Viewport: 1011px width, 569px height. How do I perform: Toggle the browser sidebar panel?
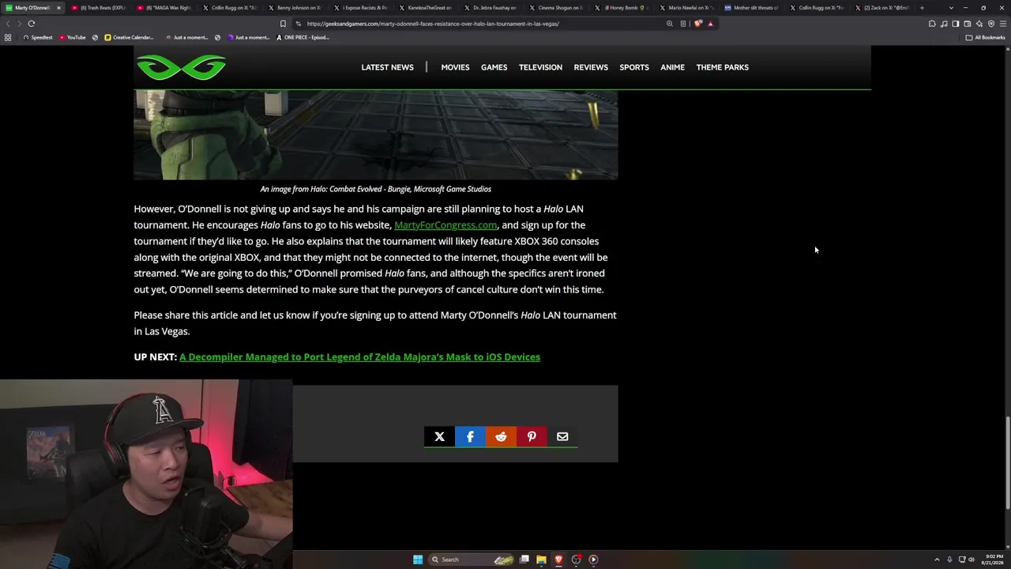956,24
